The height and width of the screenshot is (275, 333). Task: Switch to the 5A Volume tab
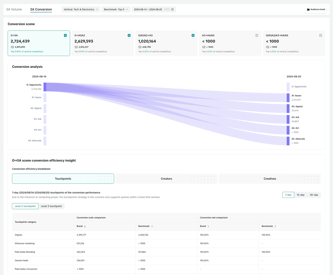[14, 9]
